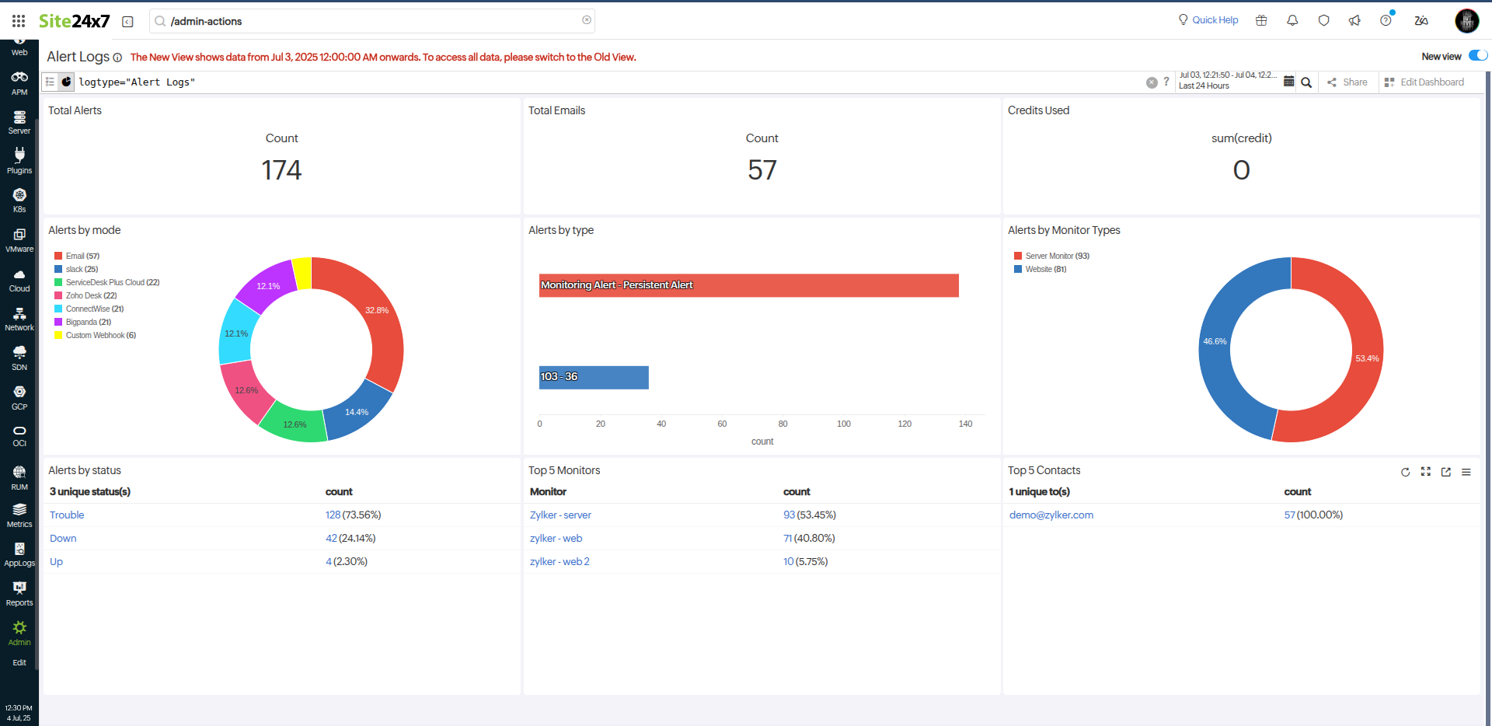Click the Edit Dashboard button

[x=1424, y=82]
